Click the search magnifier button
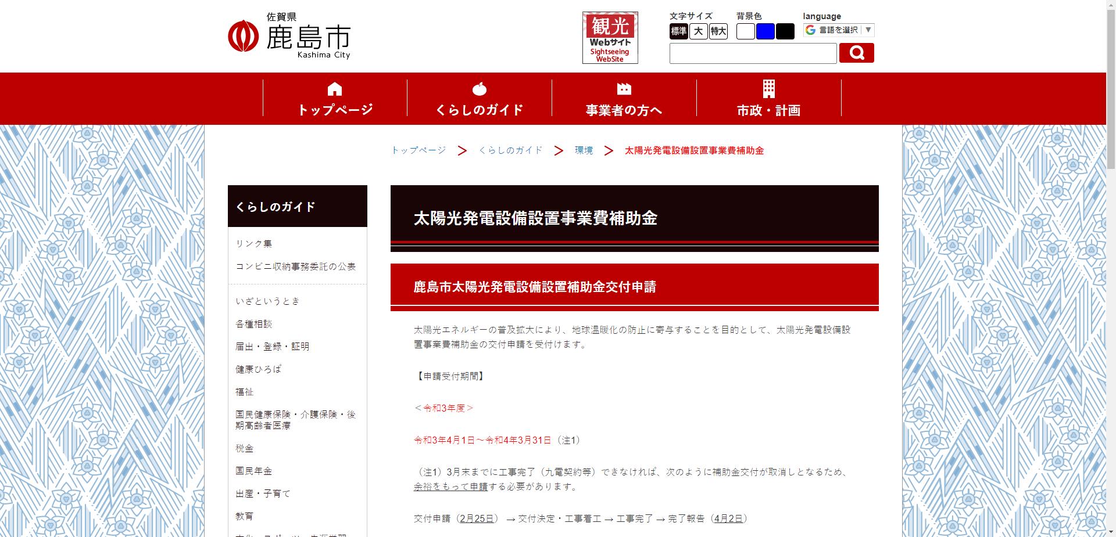 click(x=856, y=53)
